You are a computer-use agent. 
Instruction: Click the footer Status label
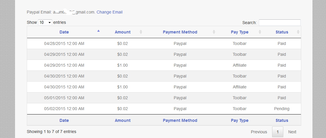[282, 120]
